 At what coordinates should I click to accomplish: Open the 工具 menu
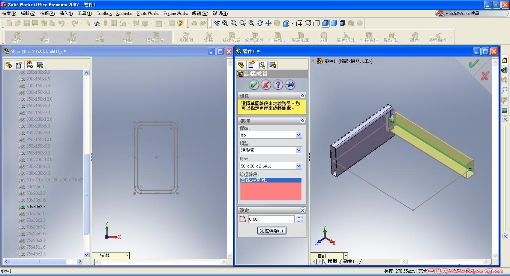pos(84,13)
